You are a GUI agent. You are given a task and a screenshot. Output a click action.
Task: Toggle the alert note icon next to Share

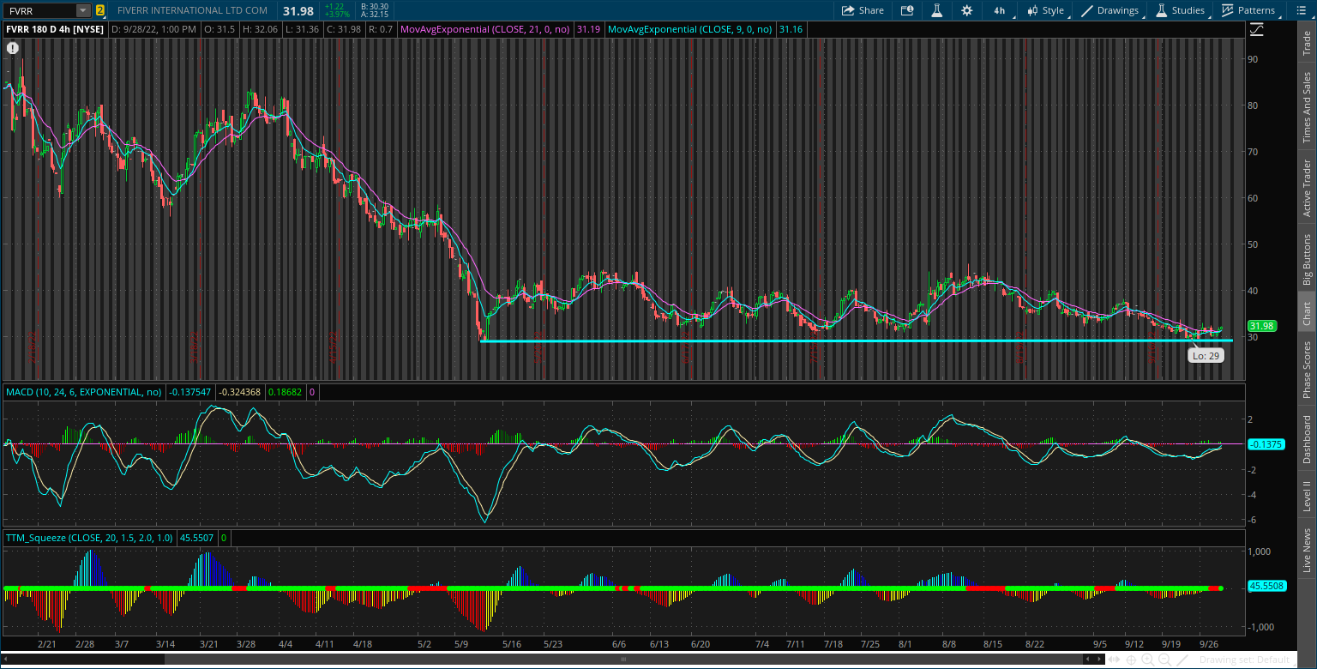pyautogui.click(x=907, y=10)
